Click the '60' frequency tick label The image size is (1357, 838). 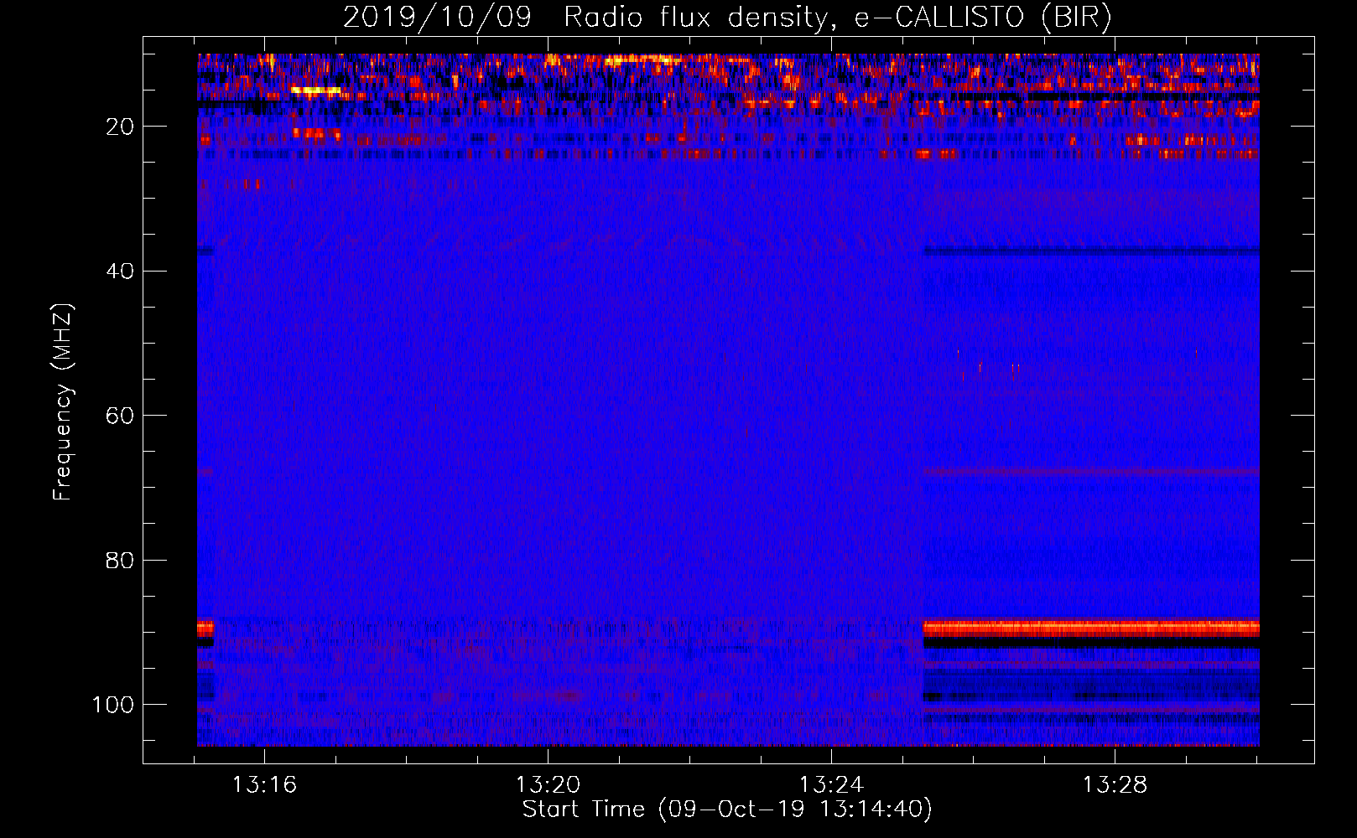[x=120, y=416]
